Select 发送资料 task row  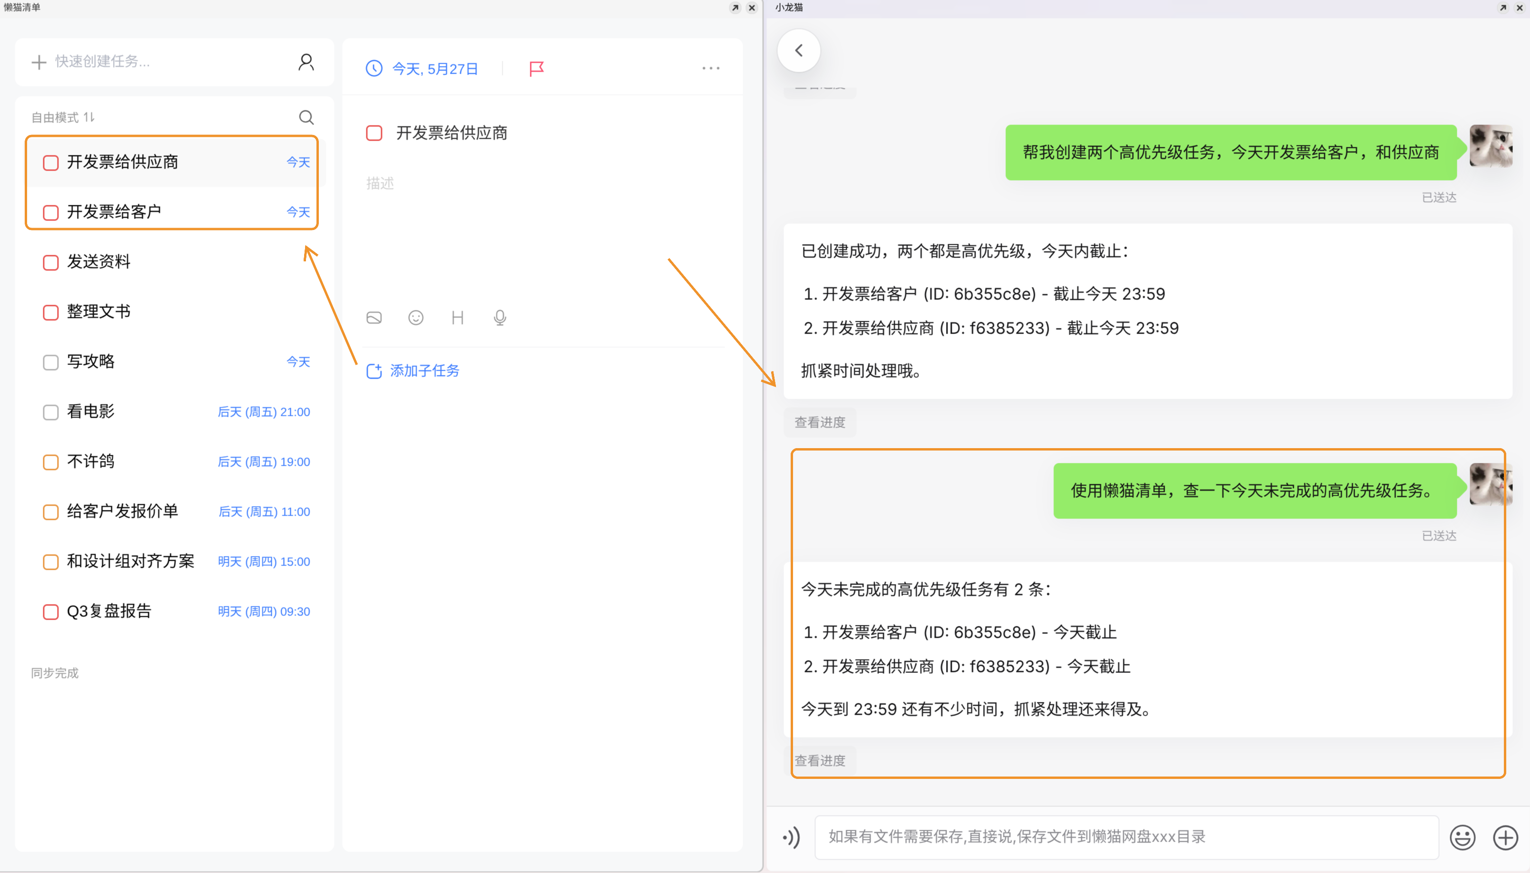click(x=174, y=262)
